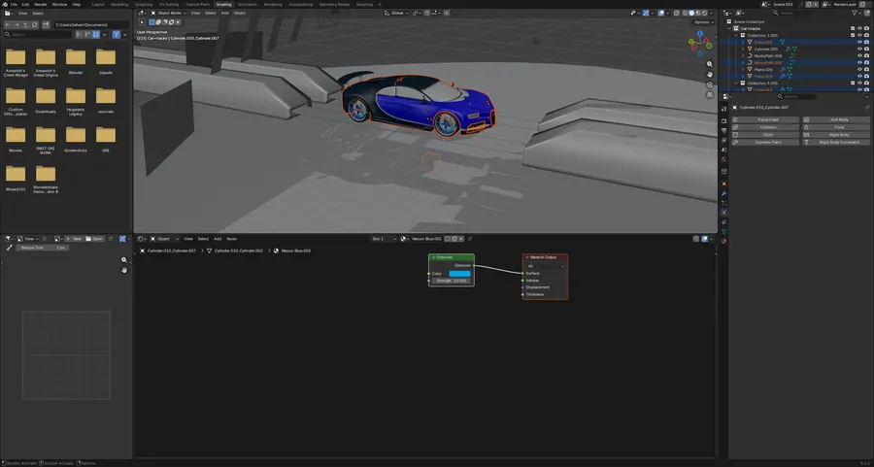Click file browser directory path field
Screen dimensions: 874x467
point(91,25)
